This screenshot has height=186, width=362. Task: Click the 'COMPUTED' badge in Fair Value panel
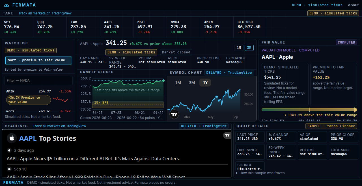tap(346, 42)
